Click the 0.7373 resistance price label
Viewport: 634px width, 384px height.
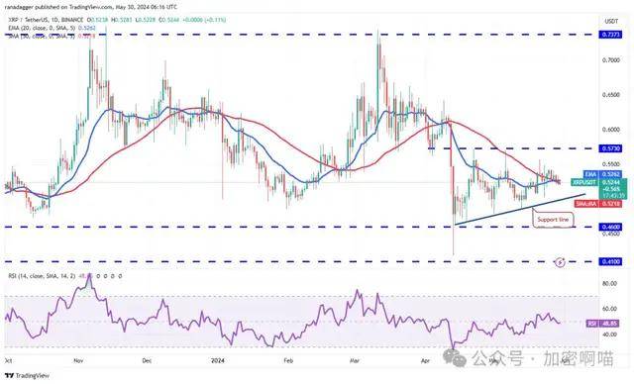click(x=611, y=35)
